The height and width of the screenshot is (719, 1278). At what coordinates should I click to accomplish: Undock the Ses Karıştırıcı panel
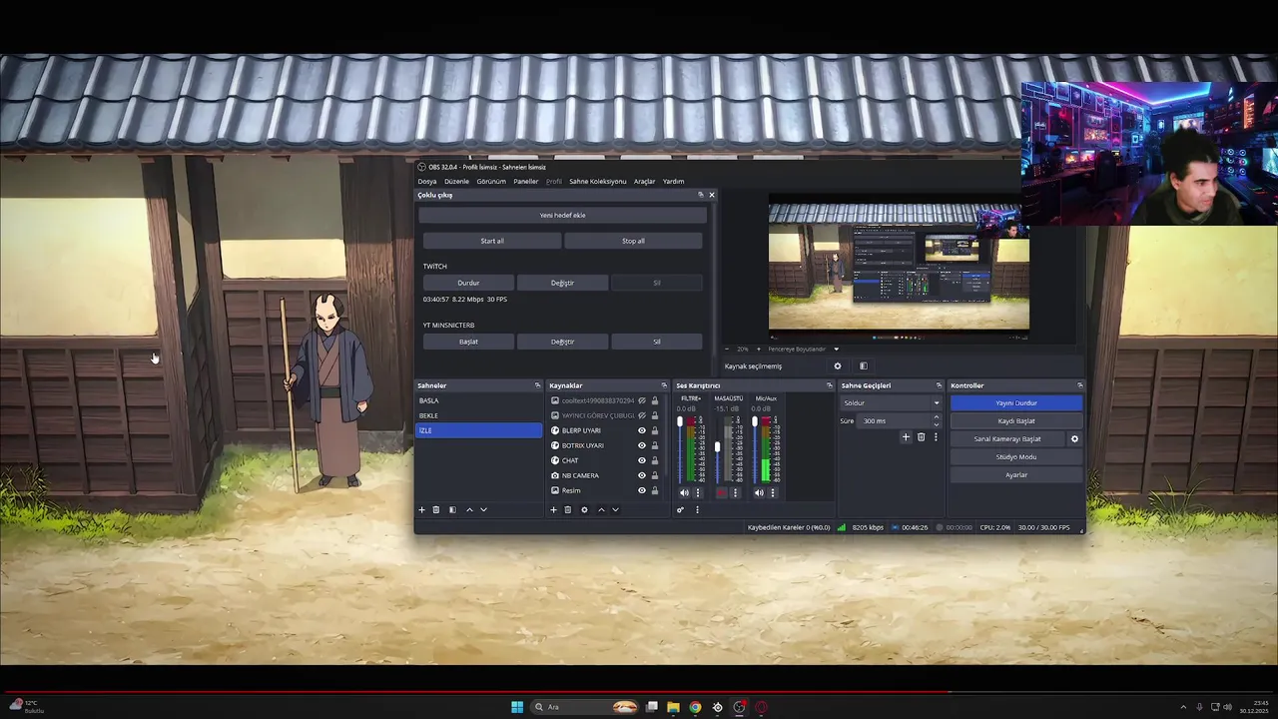[829, 385]
